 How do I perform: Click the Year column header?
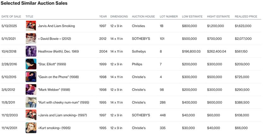(x=103, y=16)
